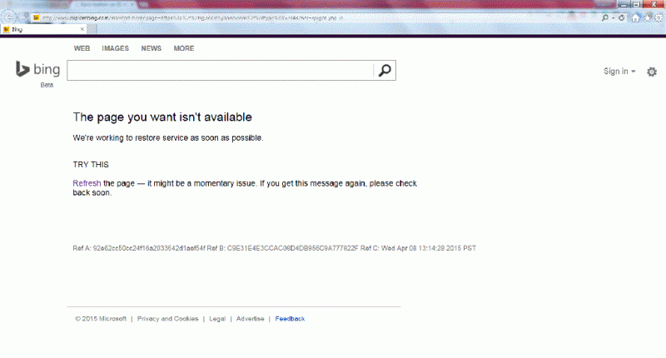Click the Feedback link in footer
666x358 pixels.
tap(290, 319)
